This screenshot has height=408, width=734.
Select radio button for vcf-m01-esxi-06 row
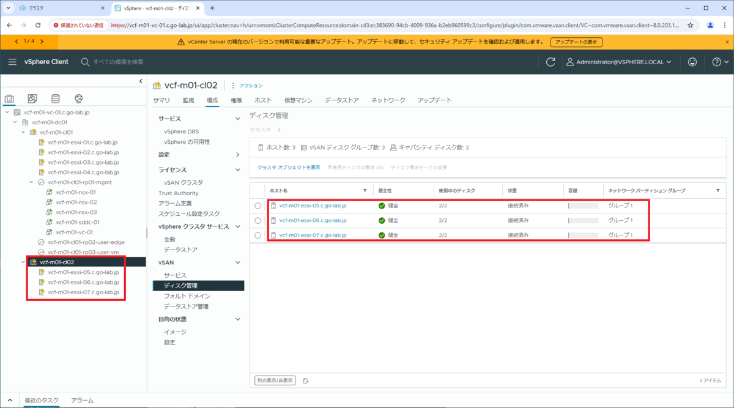click(x=258, y=220)
